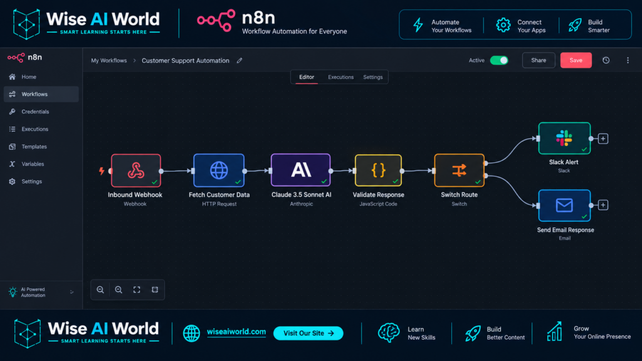
Task: Open Credentials in sidebar
Action: (x=41, y=112)
